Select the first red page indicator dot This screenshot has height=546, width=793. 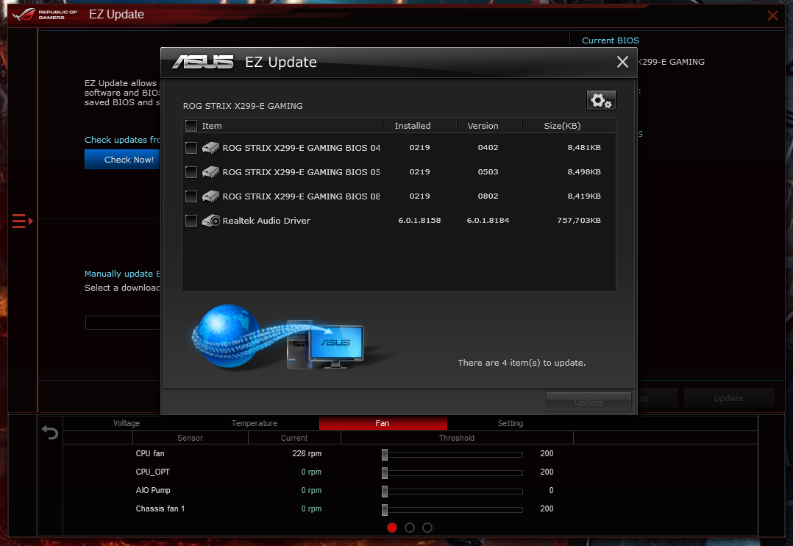click(392, 528)
